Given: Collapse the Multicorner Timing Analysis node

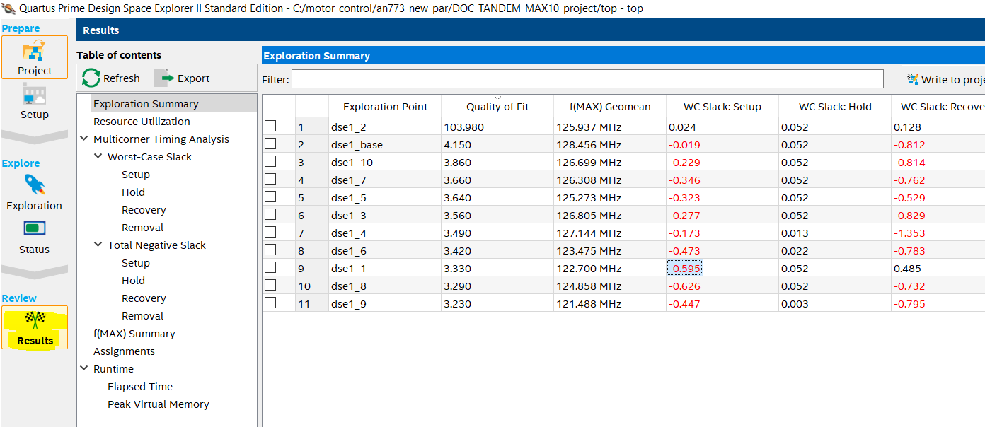Looking at the screenshot, I should pos(85,139).
